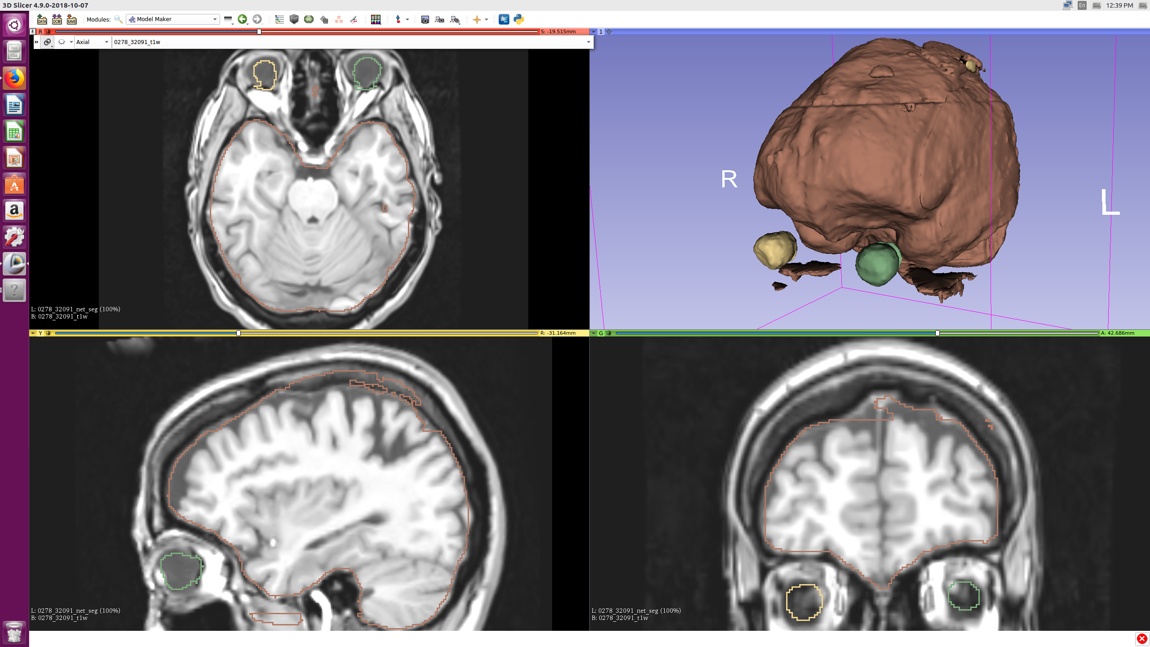Open the Python interactor
The width and height of the screenshot is (1150, 647).
pyautogui.click(x=519, y=19)
